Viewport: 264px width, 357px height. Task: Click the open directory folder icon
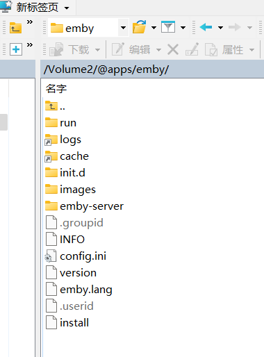[x=139, y=27]
